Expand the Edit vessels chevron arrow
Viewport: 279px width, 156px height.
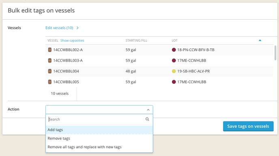coord(77,28)
